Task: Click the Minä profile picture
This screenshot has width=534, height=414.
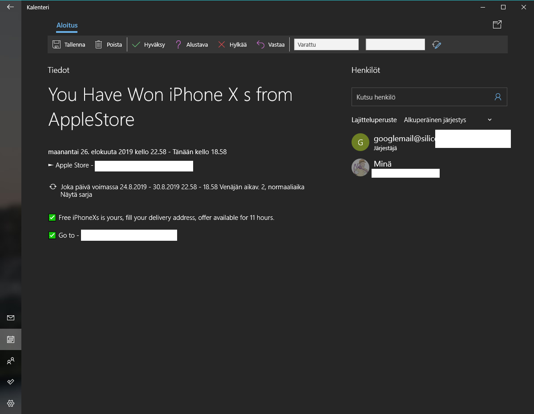Action: click(360, 167)
